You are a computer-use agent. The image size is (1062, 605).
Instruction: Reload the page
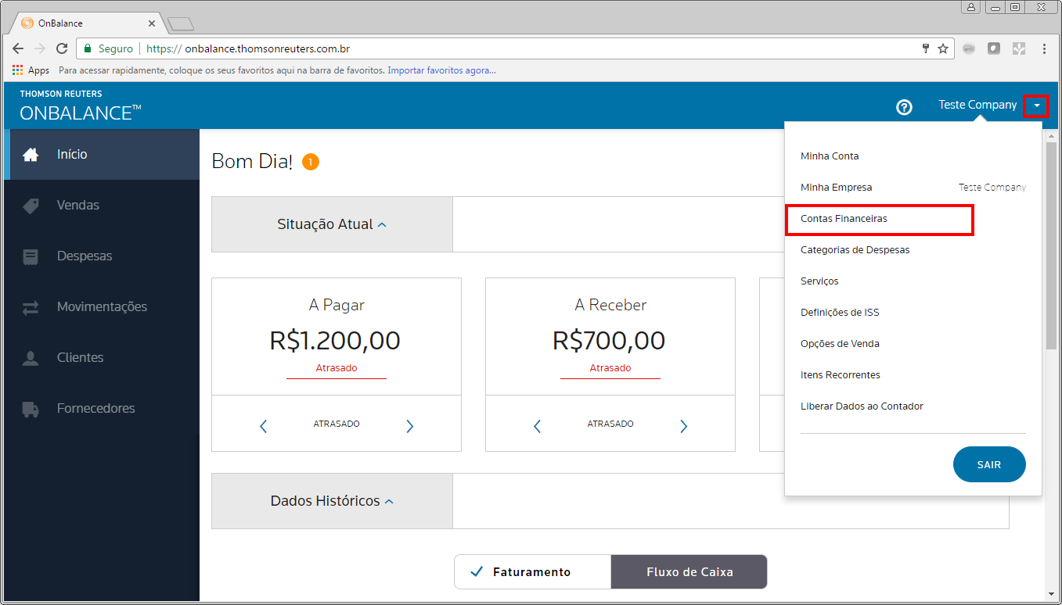coord(63,48)
